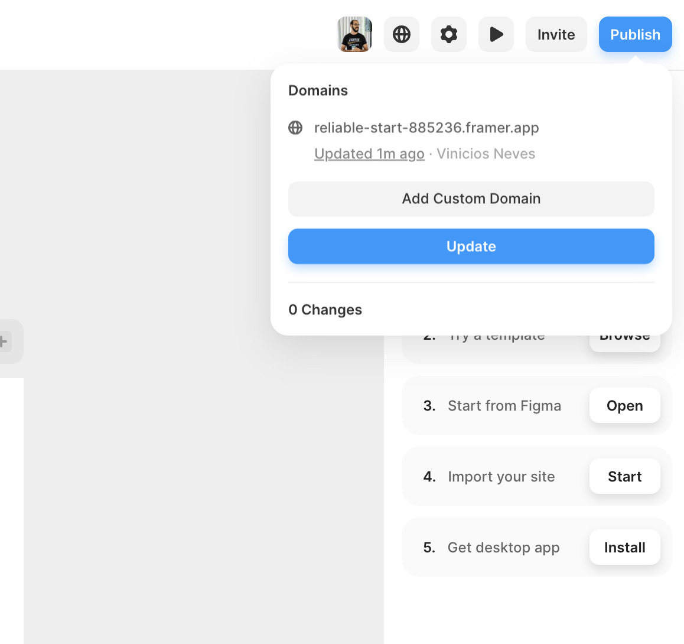Viewport: 684px width, 644px height.
Task: Open site settings gear icon
Action: [448, 34]
